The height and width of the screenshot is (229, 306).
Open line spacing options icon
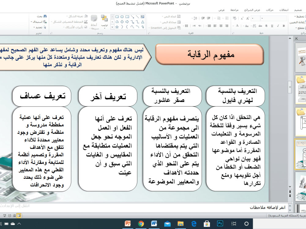click(195, 18)
